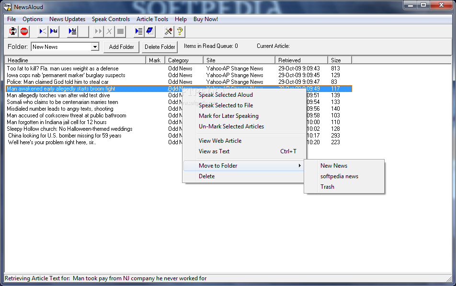456x286 pixels.
Task: Select 'Well here's your problem right here, sir..'
Action: point(52,142)
